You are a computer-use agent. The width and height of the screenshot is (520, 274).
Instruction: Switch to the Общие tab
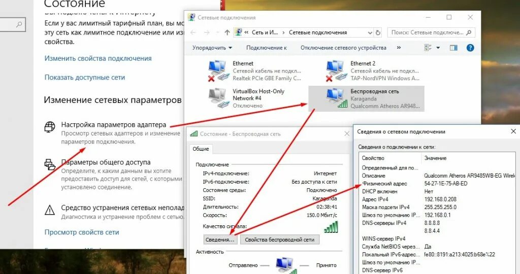coord(201,149)
